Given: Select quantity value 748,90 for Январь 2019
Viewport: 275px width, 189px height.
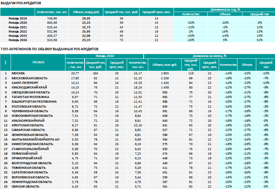Looking at the screenshot, I should point(52,18).
